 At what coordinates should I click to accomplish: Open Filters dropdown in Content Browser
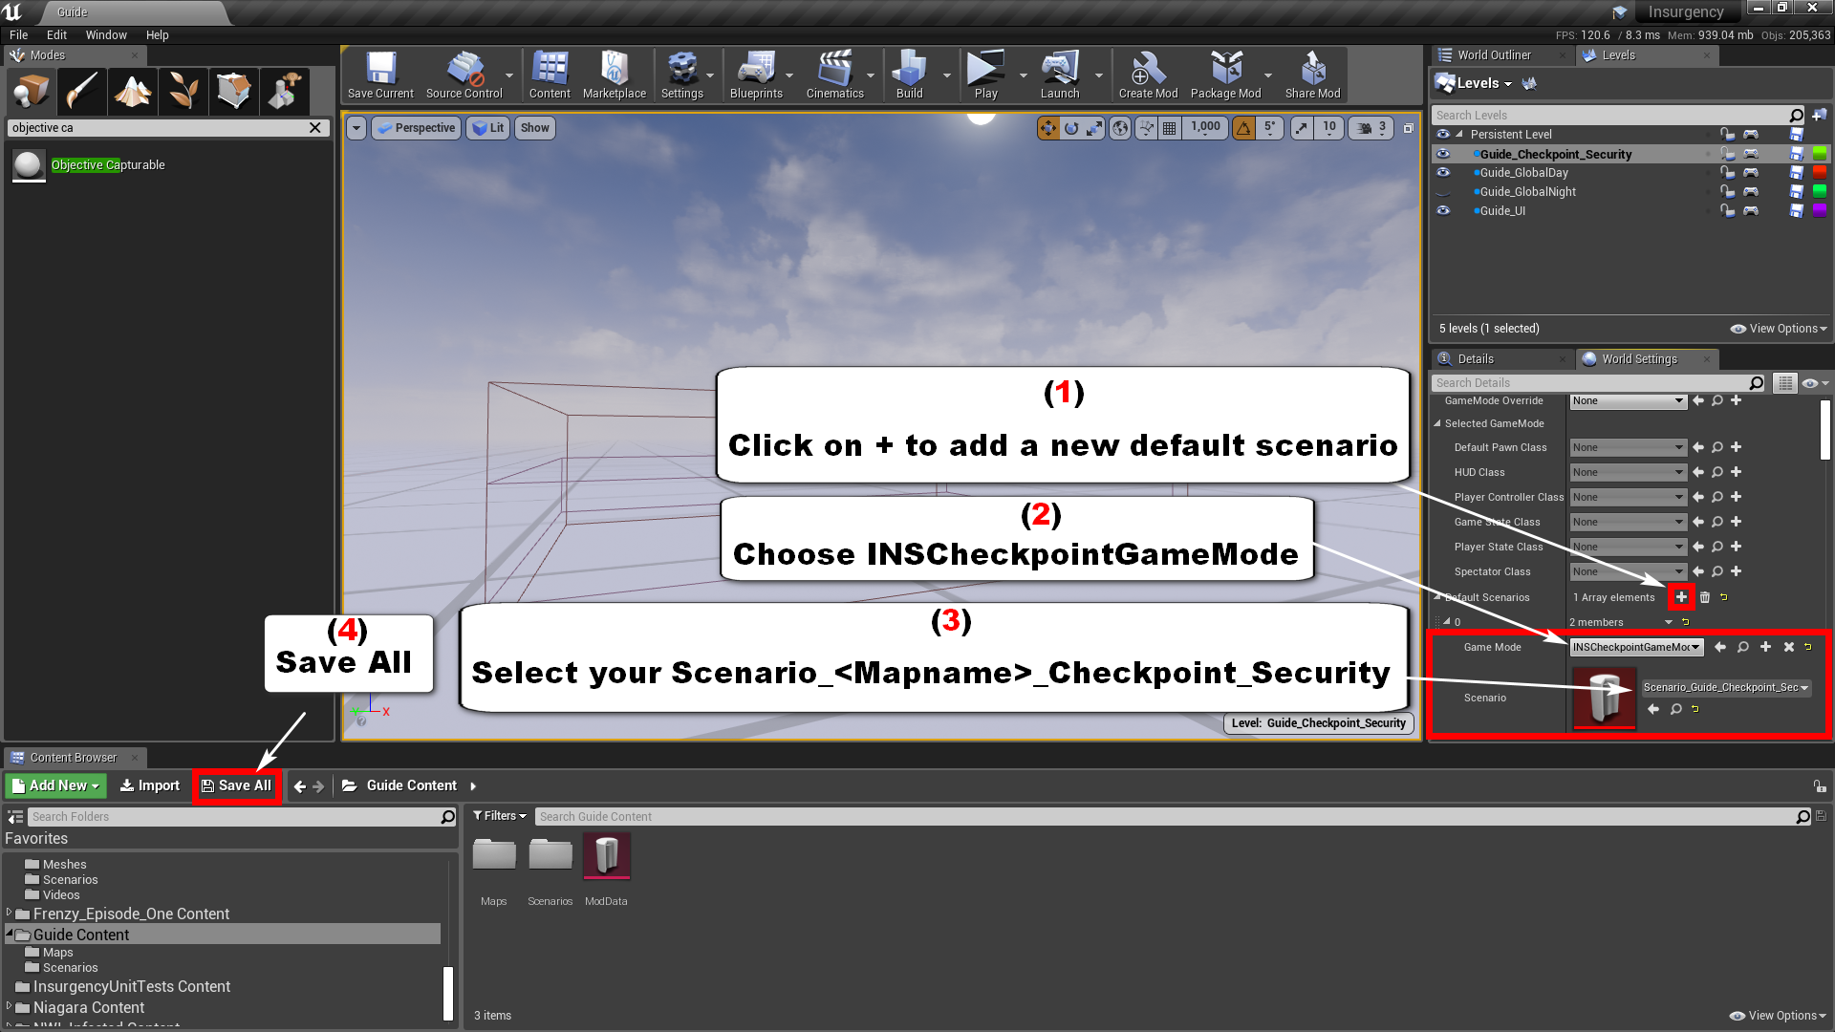(x=500, y=816)
